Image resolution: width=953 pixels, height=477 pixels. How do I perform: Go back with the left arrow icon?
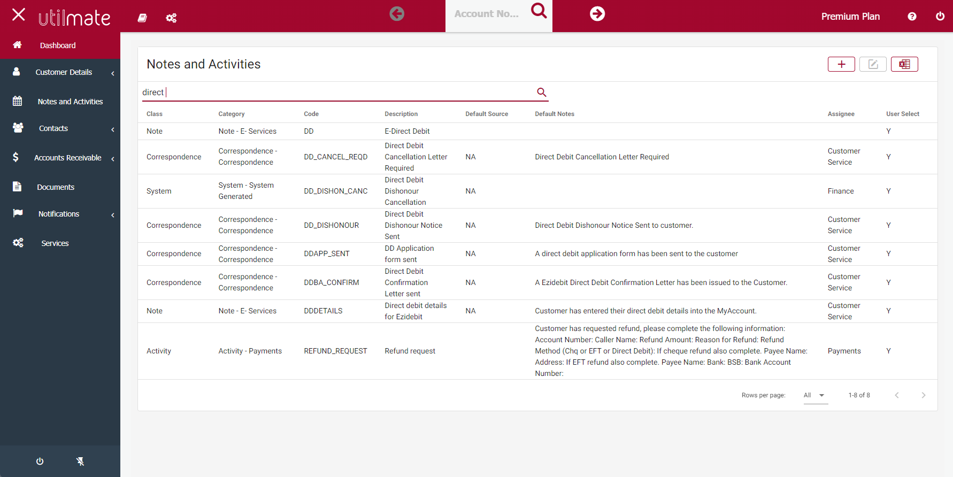[397, 13]
